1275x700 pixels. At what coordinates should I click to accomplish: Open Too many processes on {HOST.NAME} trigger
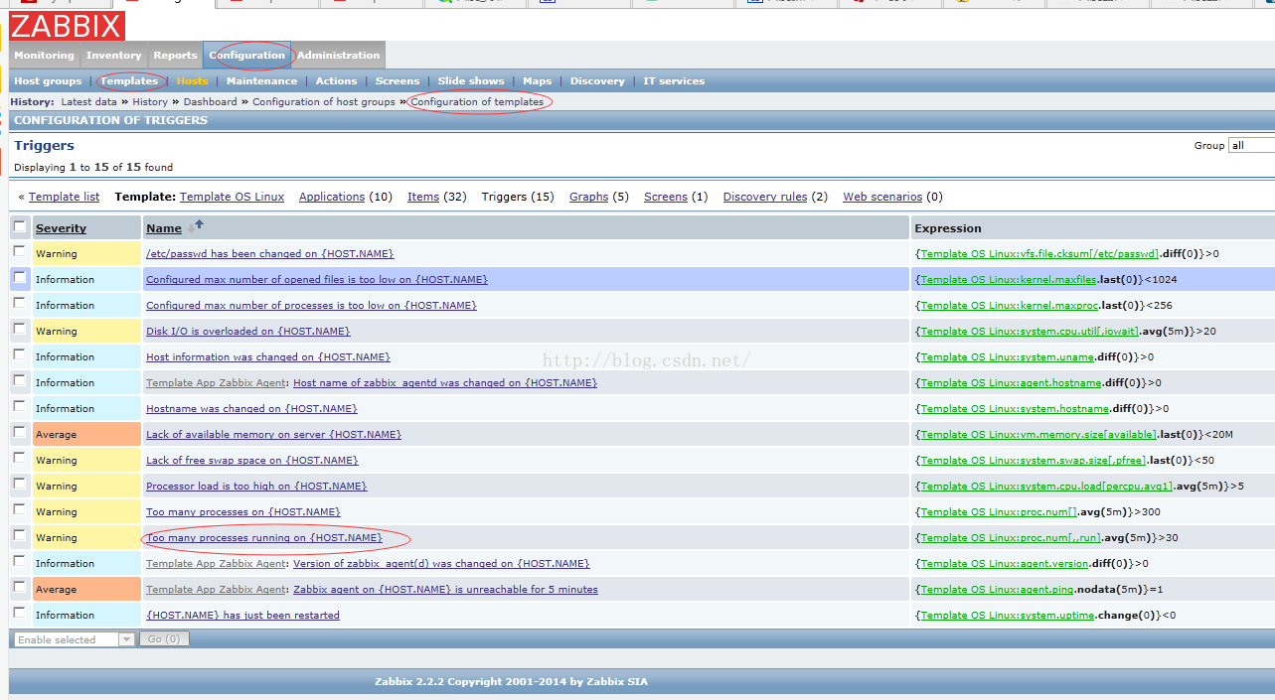click(242, 512)
